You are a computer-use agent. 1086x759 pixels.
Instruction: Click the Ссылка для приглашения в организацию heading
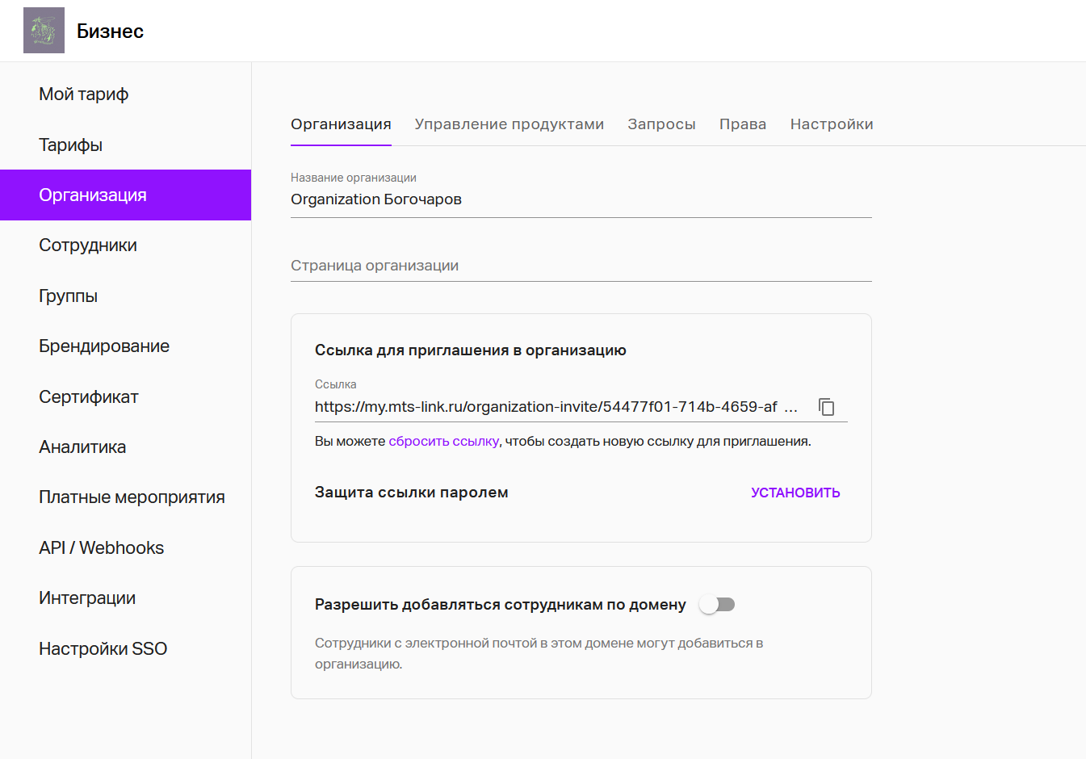tap(471, 350)
